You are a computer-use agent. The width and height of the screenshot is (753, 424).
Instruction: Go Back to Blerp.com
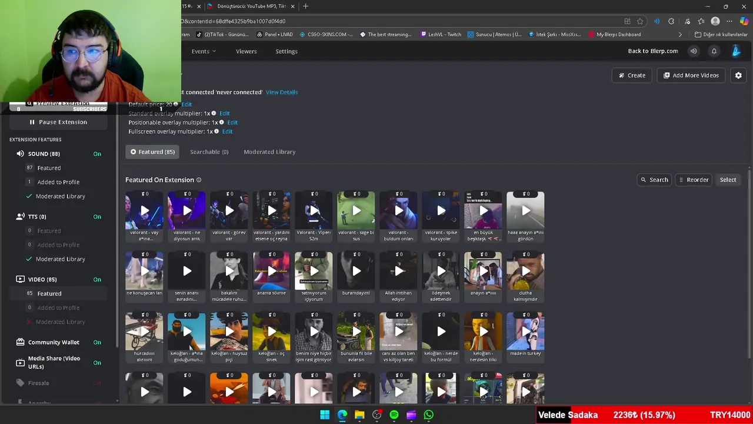(653, 51)
